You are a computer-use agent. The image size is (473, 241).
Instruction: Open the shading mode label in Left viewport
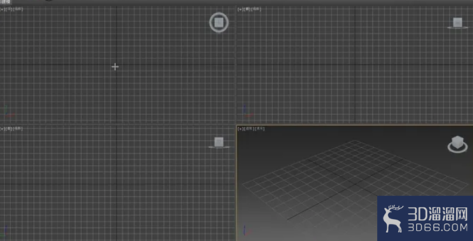coord(18,129)
